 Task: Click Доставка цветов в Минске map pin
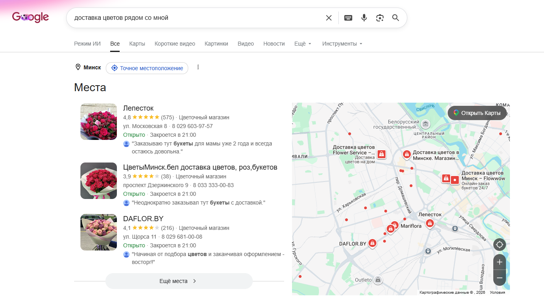point(407,154)
